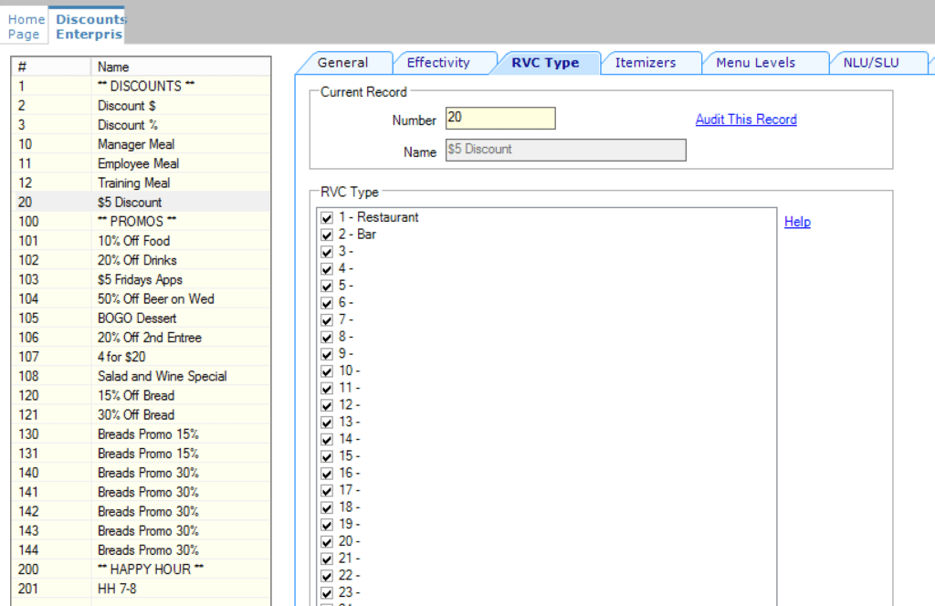Image resolution: width=935 pixels, height=606 pixels.
Task: Choose the BOGO Dessert promo record
Action: click(x=137, y=319)
